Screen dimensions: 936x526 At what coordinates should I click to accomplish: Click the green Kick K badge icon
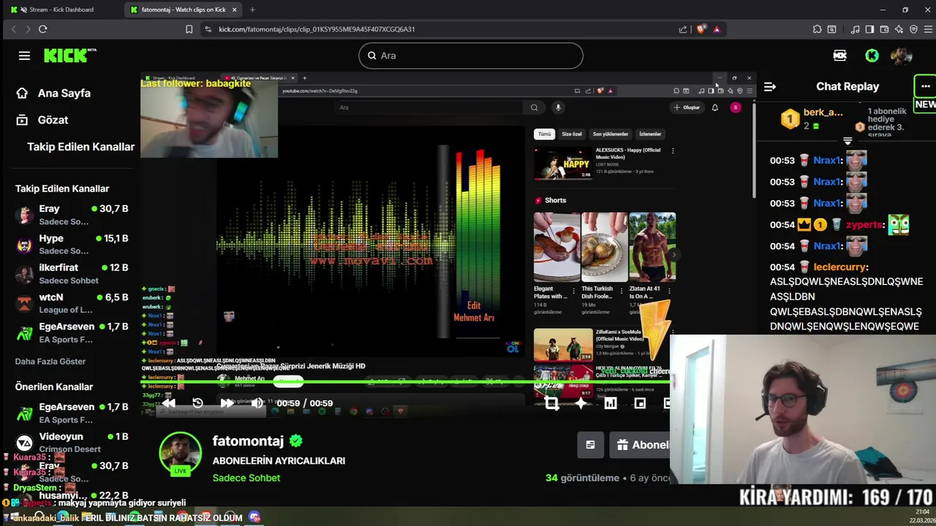[872, 56]
